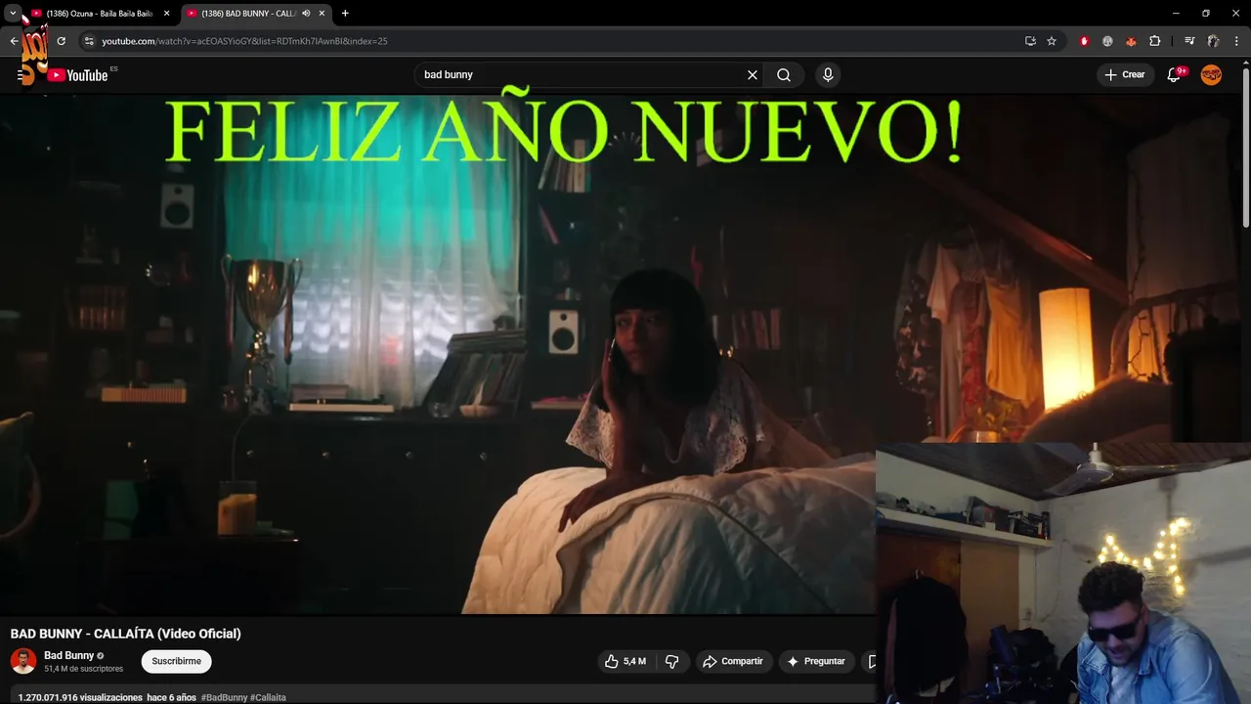Open the Crear menu
1251x704 pixels.
tap(1124, 75)
